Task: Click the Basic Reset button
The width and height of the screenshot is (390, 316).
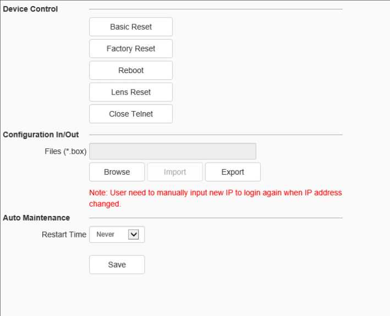Action: click(x=131, y=26)
